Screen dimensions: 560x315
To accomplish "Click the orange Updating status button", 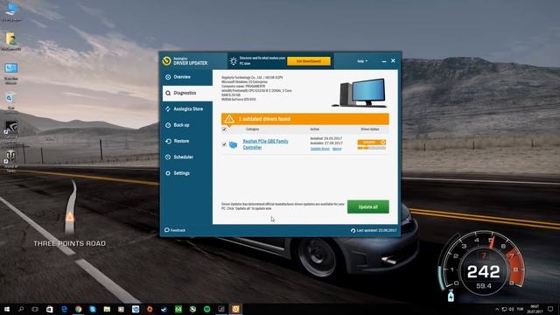I will pos(371,143).
